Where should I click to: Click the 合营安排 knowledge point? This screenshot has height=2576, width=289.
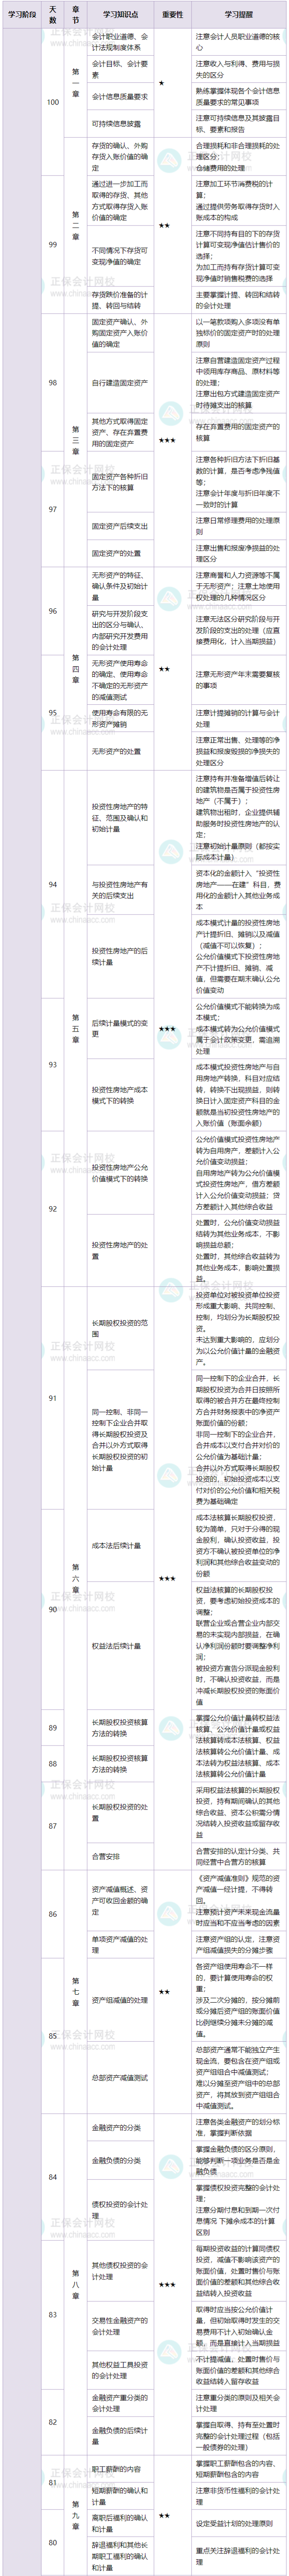tap(120, 1856)
